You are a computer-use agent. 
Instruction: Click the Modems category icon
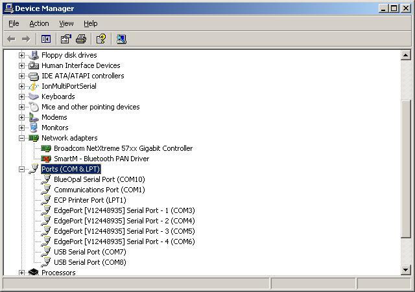click(34, 117)
